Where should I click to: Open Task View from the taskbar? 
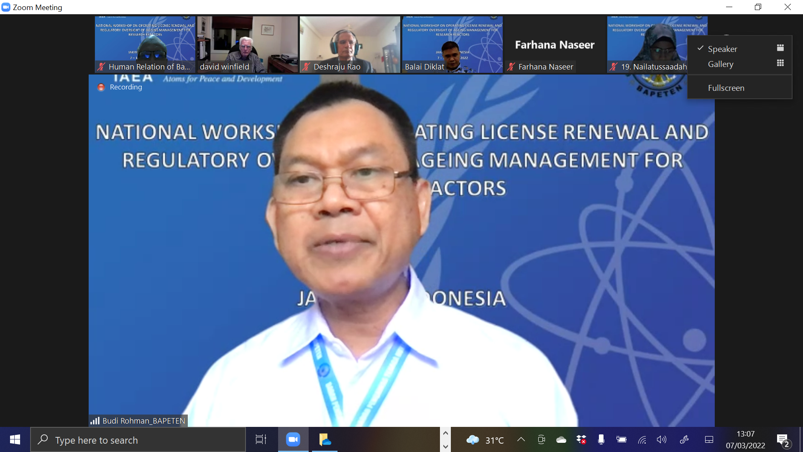point(261,439)
